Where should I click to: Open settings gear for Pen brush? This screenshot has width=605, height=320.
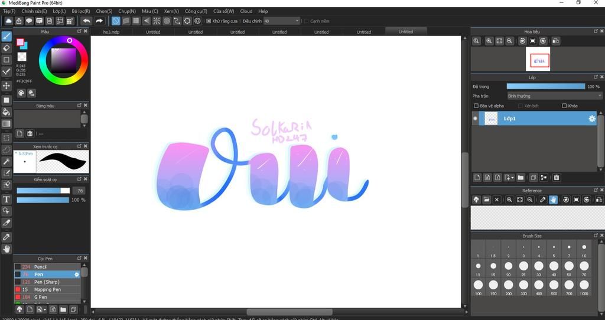point(76,275)
